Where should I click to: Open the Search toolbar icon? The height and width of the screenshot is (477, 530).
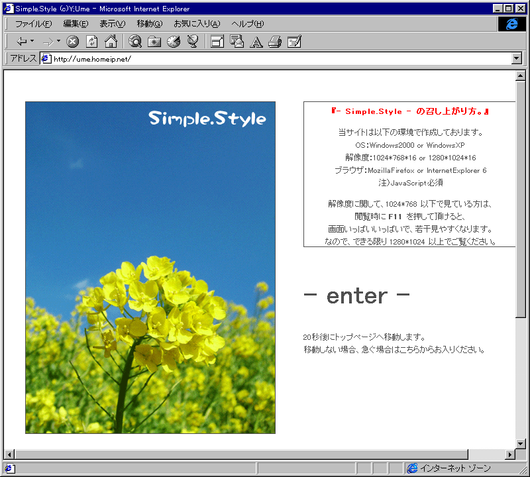[135, 42]
